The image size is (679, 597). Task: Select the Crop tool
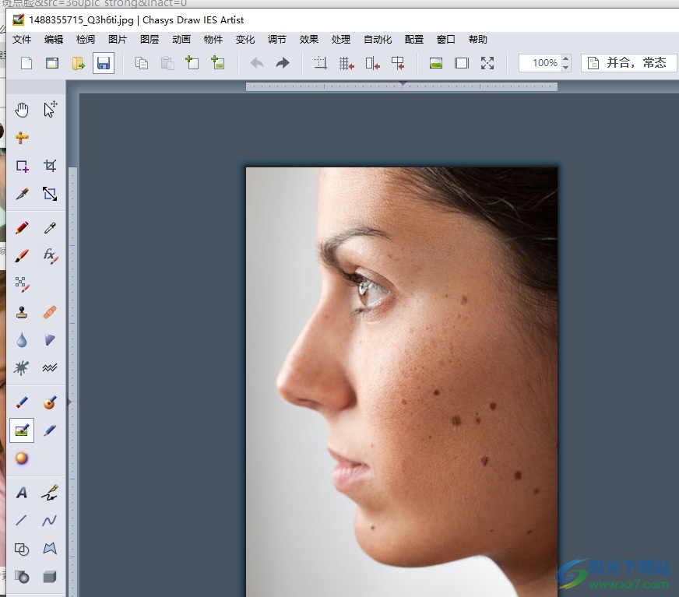50,166
